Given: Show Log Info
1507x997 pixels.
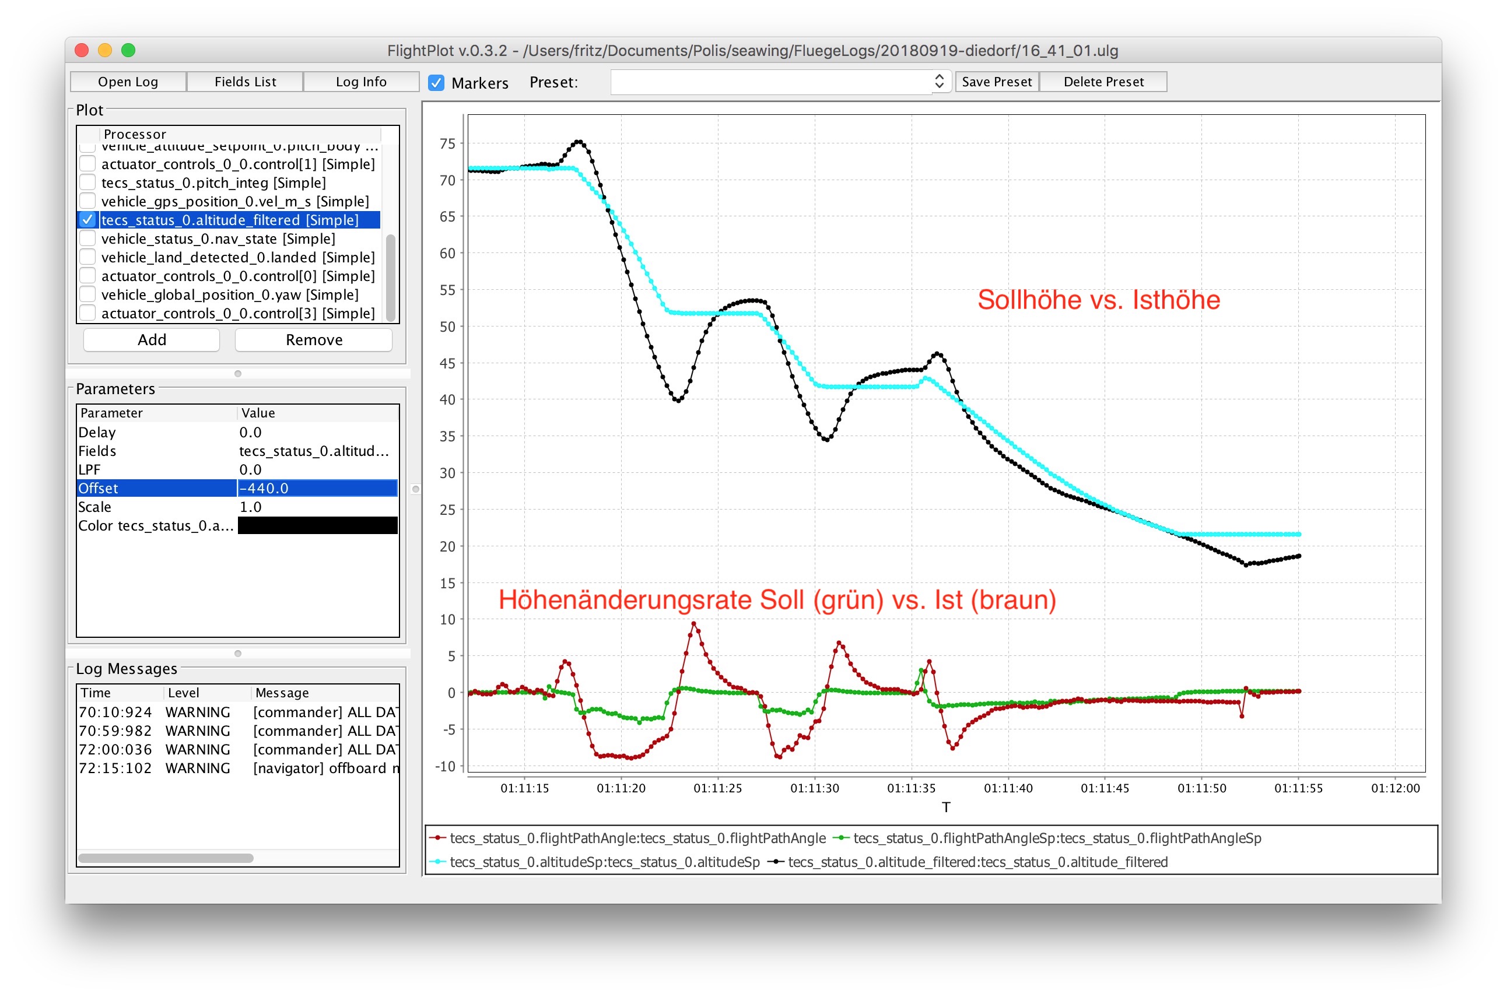Looking at the screenshot, I should pyautogui.click(x=360, y=82).
